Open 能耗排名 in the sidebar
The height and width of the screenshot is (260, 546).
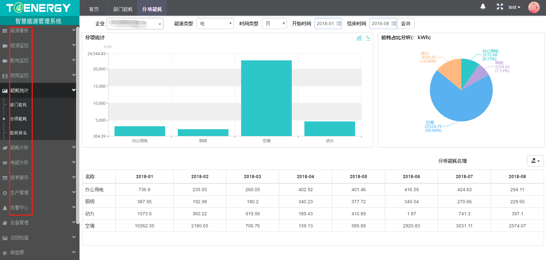pos(19,133)
